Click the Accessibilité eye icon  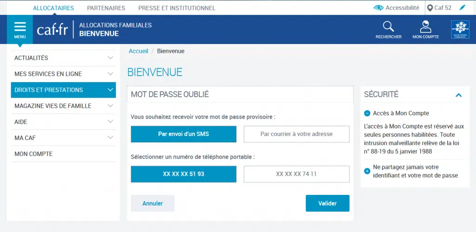pos(378,8)
